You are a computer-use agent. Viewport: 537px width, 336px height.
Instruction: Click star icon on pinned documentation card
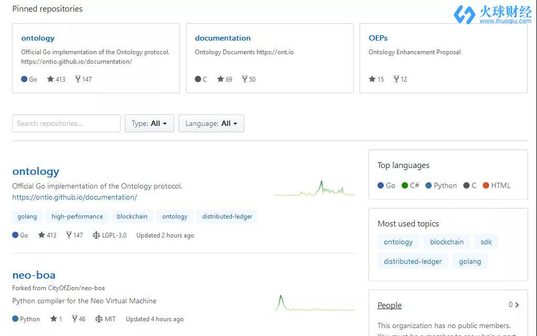tap(221, 79)
